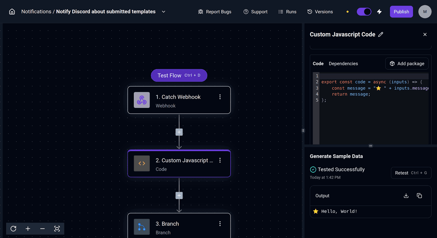The image size is (437, 238).
Task: Add package to the code step
Action: click(x=407, y=64)
